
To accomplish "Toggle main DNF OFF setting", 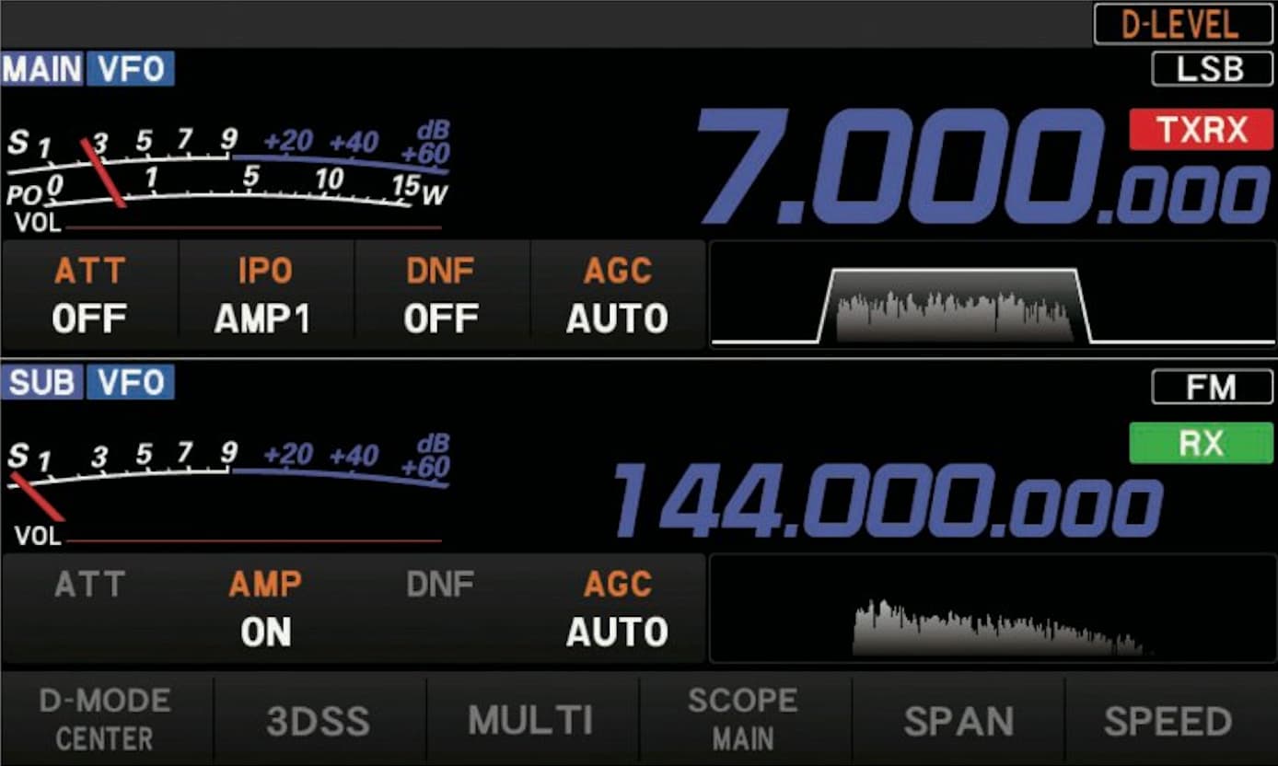I will [x=443, y=296].
